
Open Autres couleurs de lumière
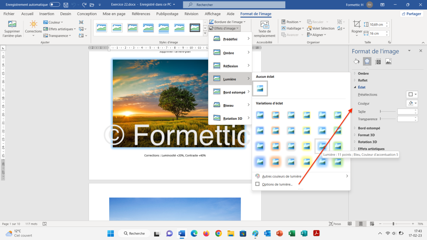pos(281,176)
